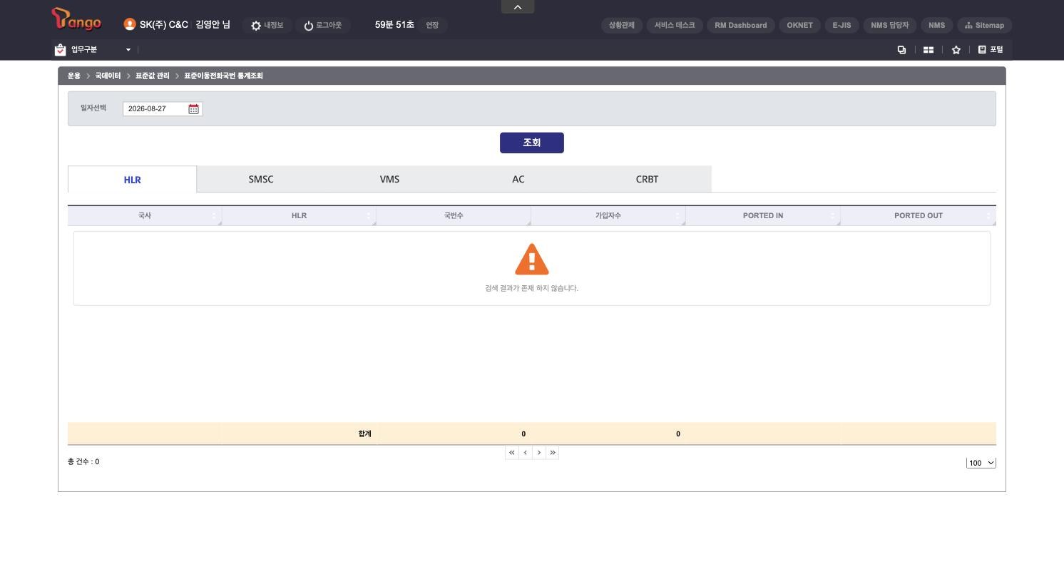
Task: Click the orange warning triangle icon
Action: pos(532,259)
